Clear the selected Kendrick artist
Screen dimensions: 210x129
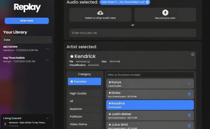point(193,54)
